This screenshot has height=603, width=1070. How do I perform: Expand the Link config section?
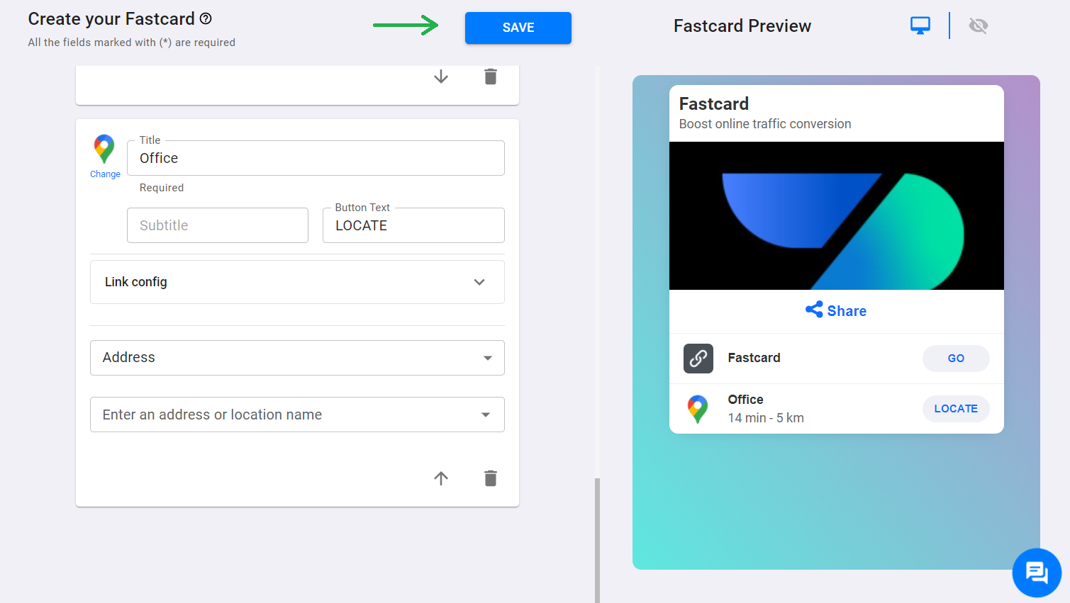click(297, 282)
